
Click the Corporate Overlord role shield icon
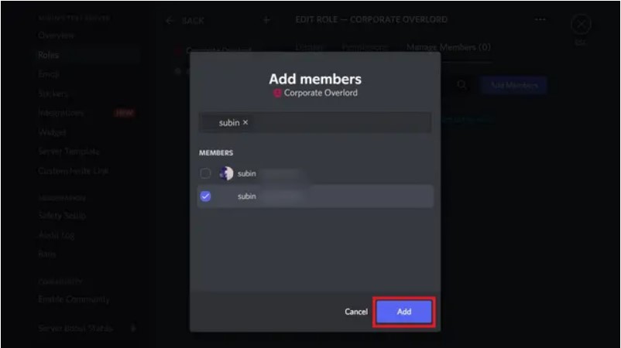click(277, 93)
